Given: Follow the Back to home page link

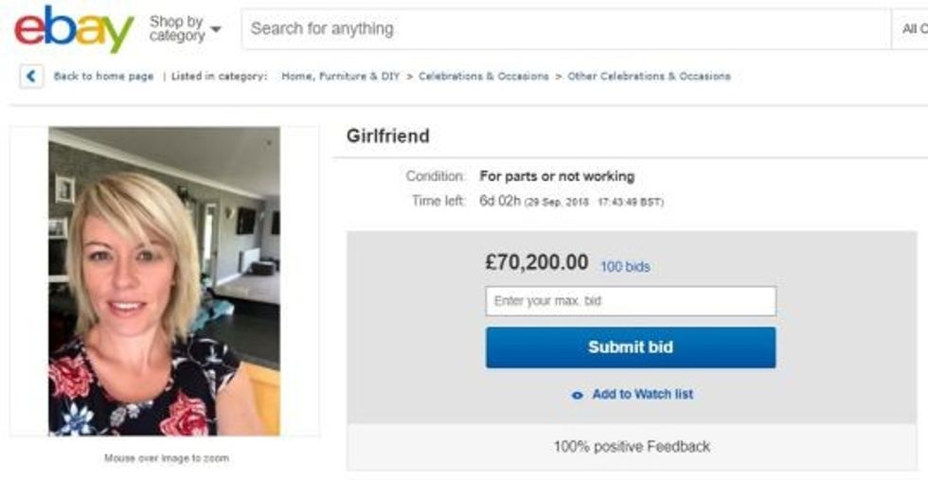Looking at the screenshot, I should [x=103, y=77].
